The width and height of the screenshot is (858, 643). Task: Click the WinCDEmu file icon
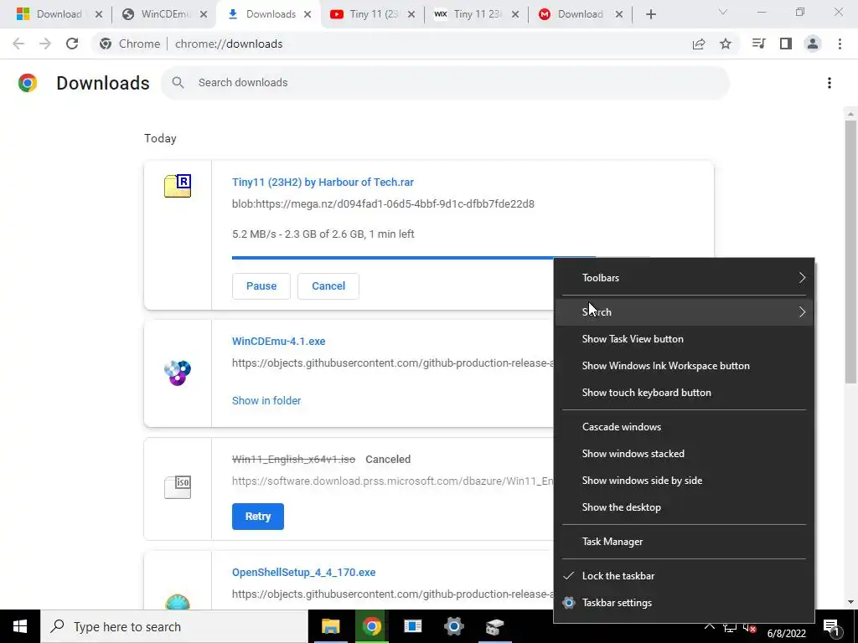click(x=178, y=373)
